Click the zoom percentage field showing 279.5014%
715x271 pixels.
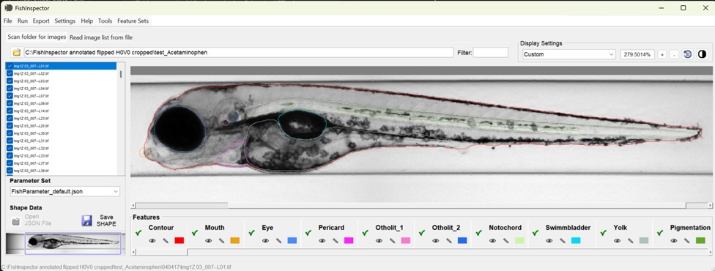click(637, 54)
